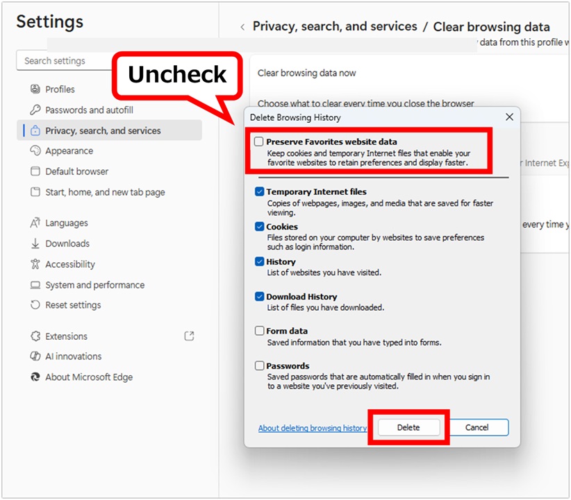Click the Default browser icon
571x500 pixels.
[35, 171]
